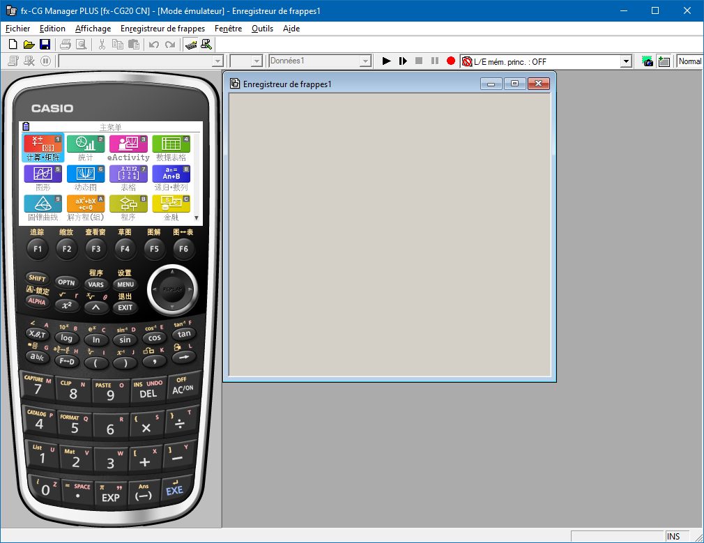The width and height of the screenshot is (704, 543).
Task: Click the Redo arrow icon
Action: pos(170,45)
